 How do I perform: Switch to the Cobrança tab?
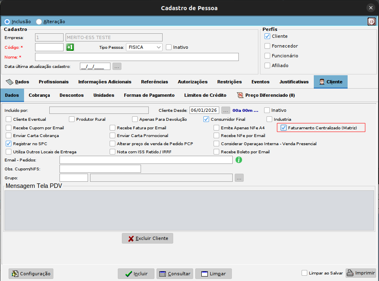pos(39,95)
